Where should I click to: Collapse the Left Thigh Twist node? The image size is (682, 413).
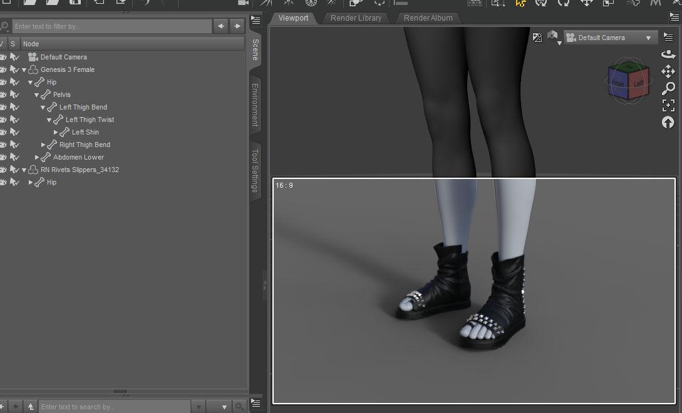click(x=49, y=120)
